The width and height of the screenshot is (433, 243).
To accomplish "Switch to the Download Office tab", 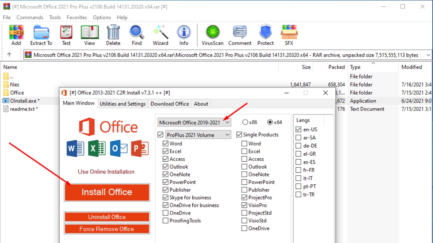I will (170, 104).
